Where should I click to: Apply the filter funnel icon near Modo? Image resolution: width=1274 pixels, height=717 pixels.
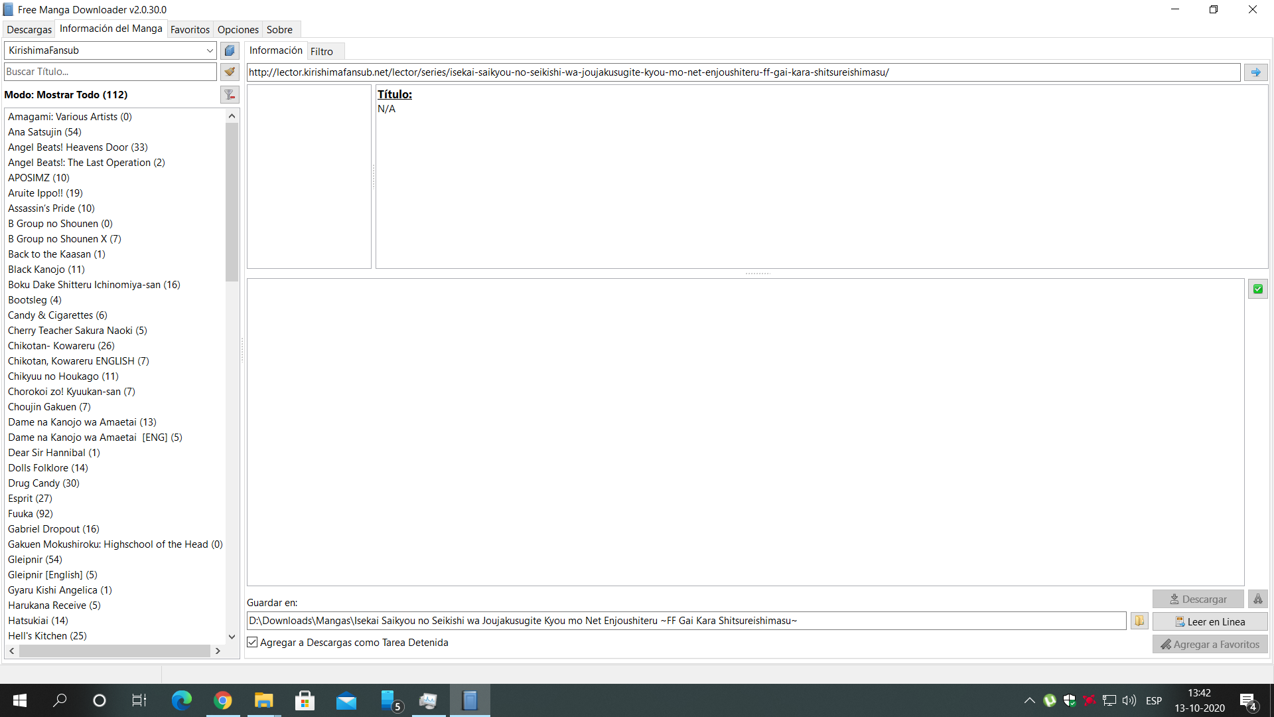(x=230, y=95)
